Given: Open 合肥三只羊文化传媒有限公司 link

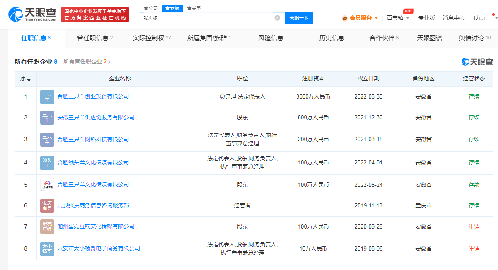Looking at the screenshot, I should pyautogui.click(x=93, y=184).
